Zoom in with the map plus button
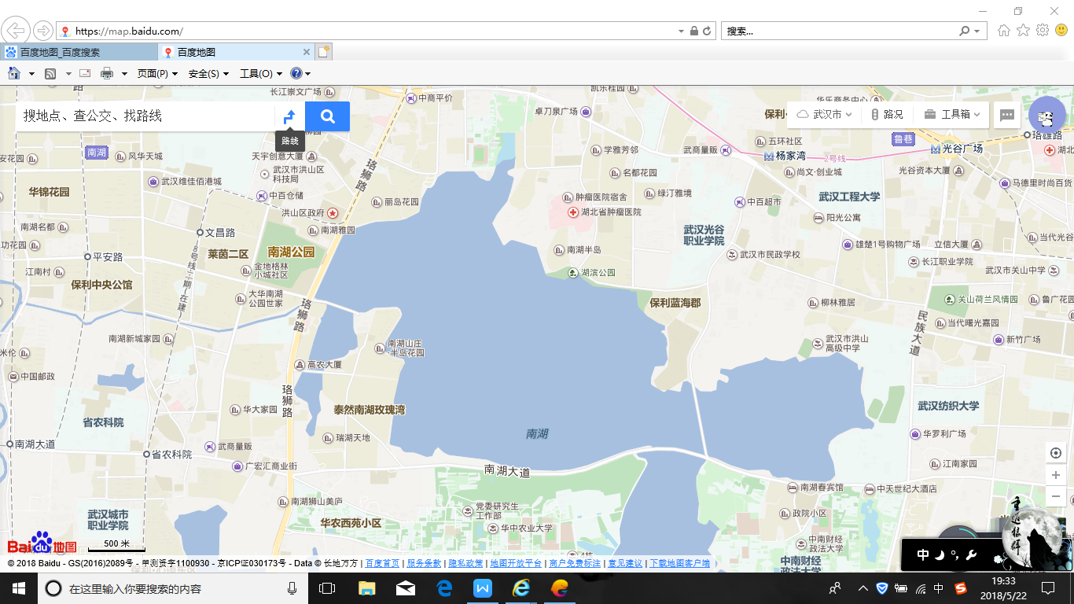Viewport: 1074px width, 604px height. point(1056,475)
